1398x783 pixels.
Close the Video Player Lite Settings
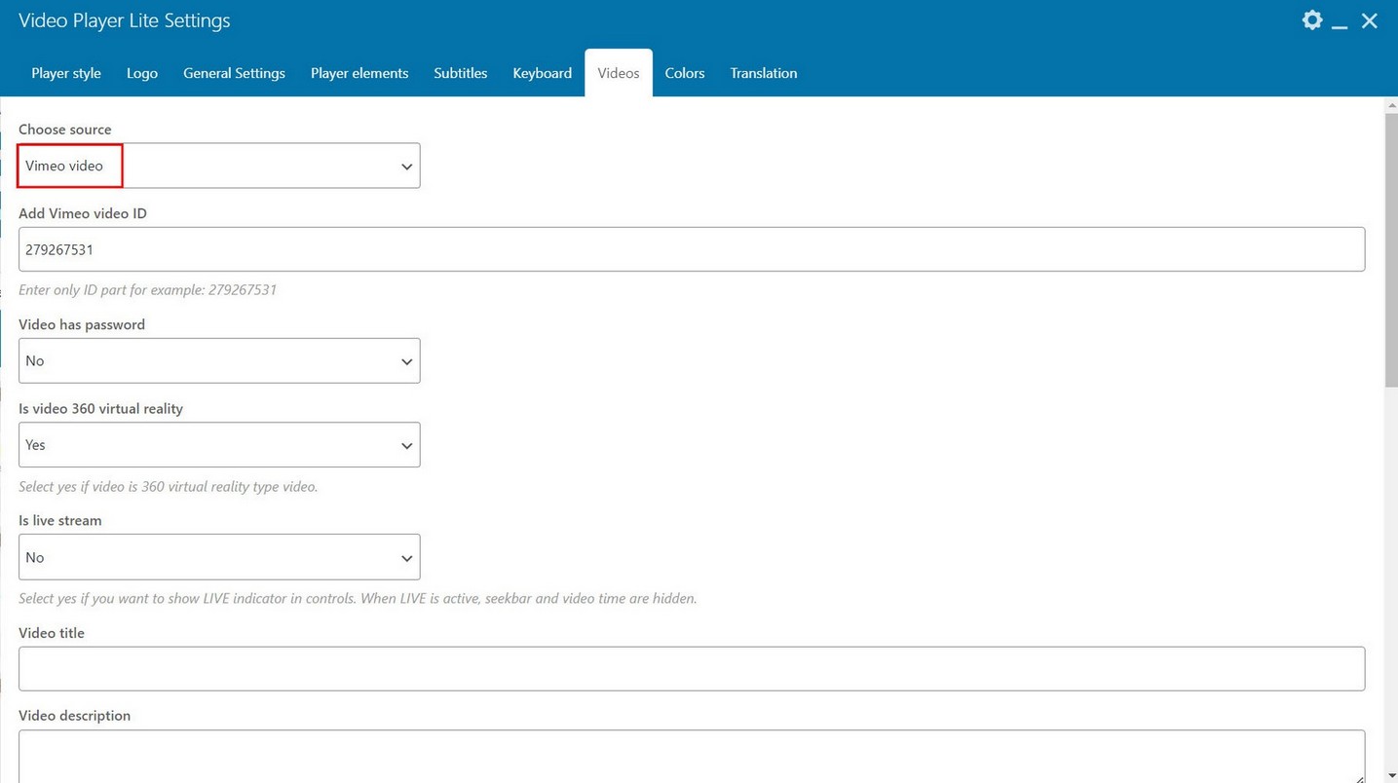tap(1370, 20)
